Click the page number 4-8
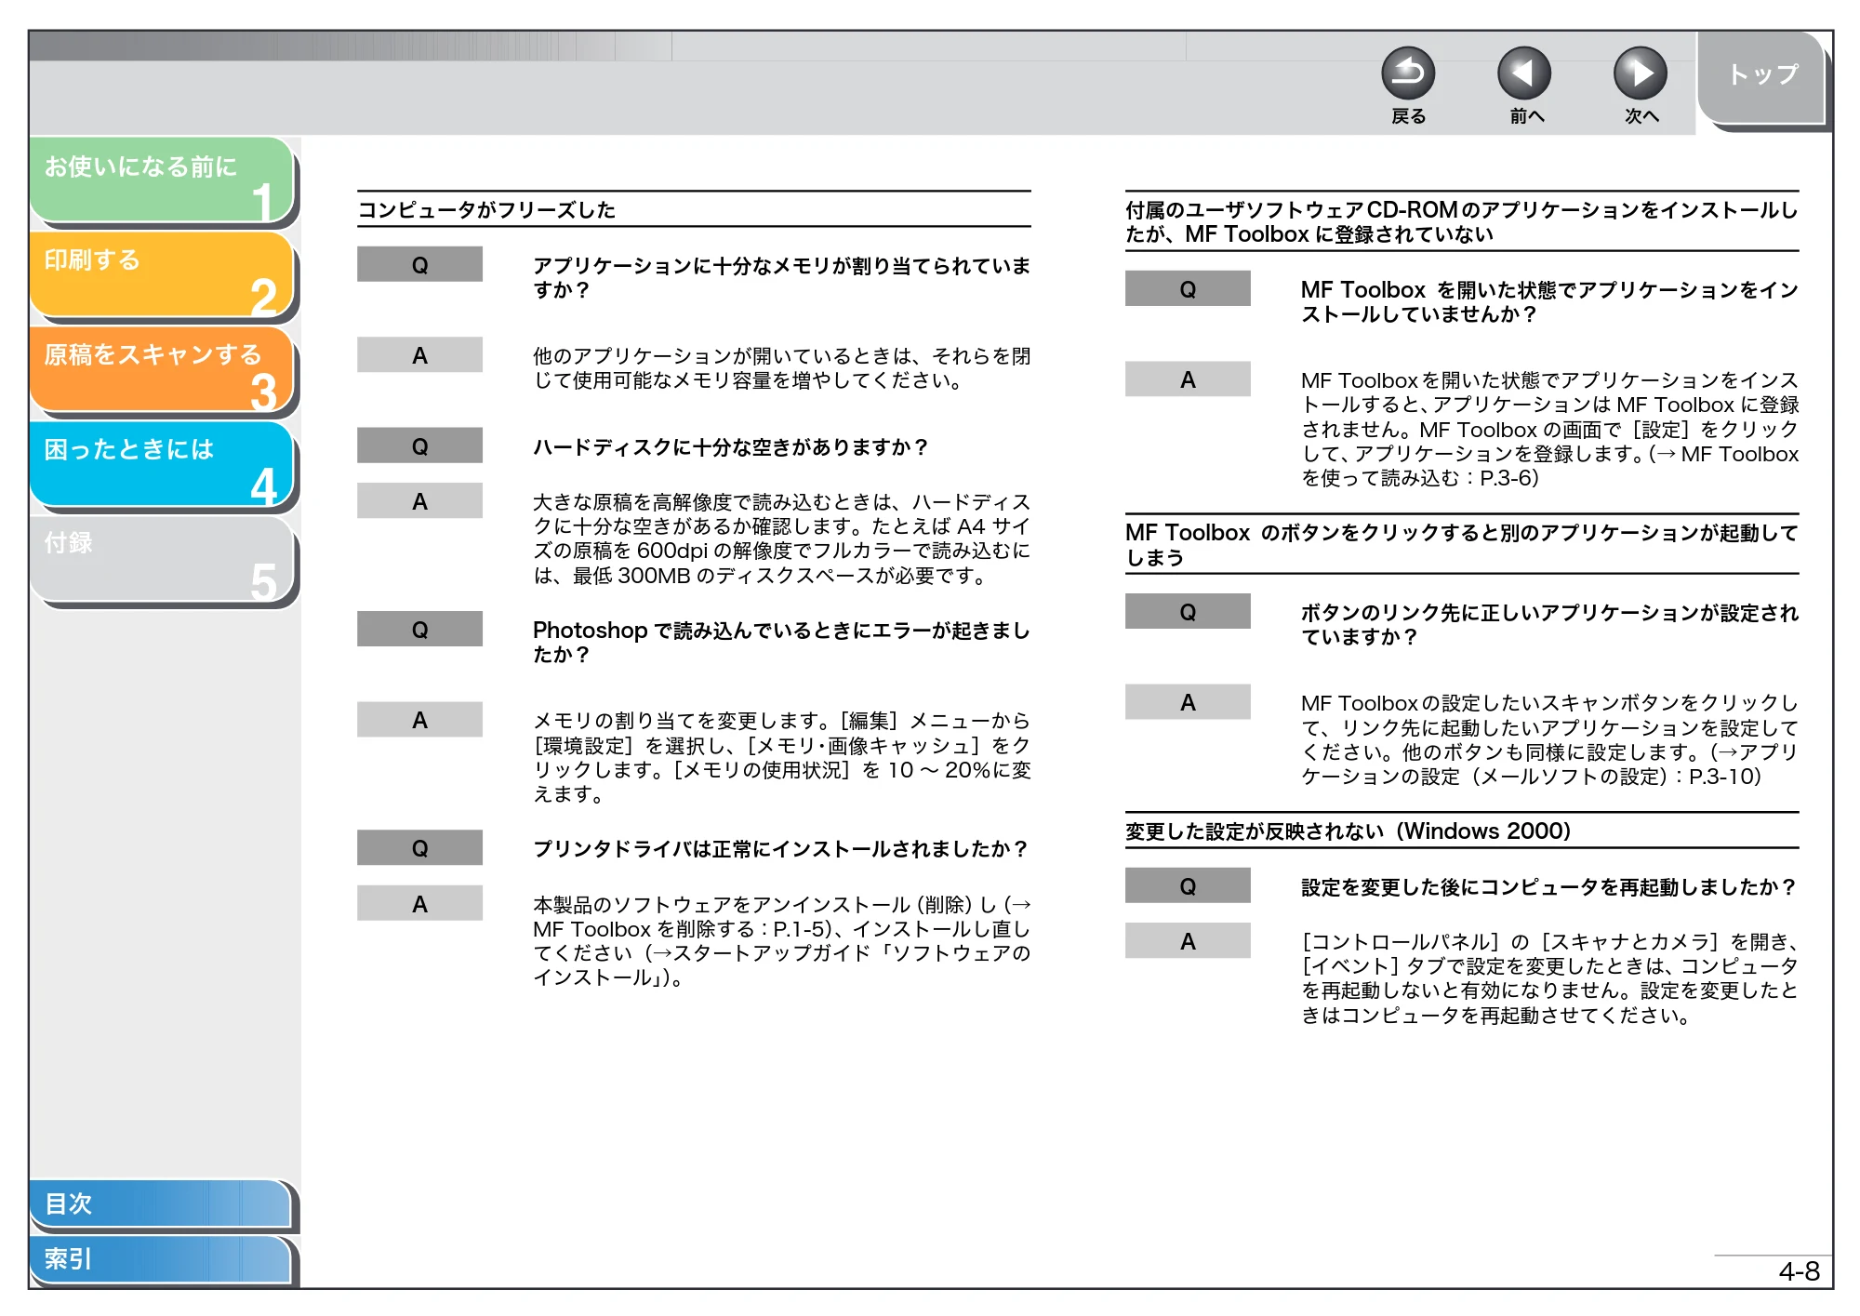This screenshot has height=1316, width=1860. coord(1799,1271)
